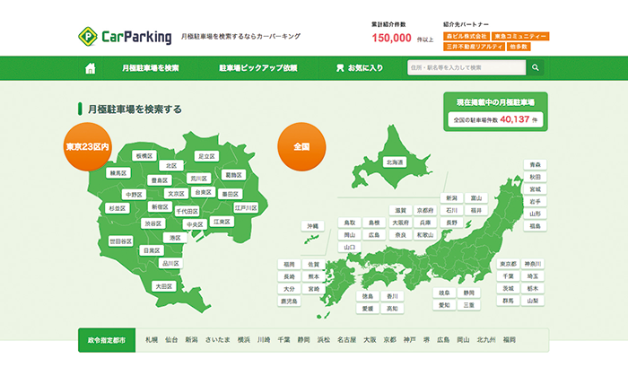628x376 pixels.
Task: Open the 三井不動産リアルティ partner link
Action: (x=475, y=46)
